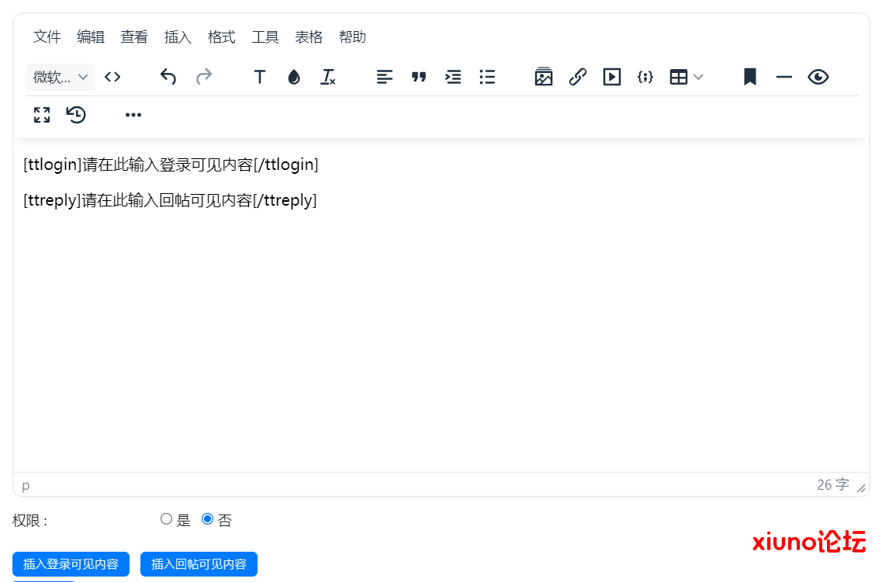Open the source code view icon
The height and width of the screenshot is (582, 882).
(112, 77)
